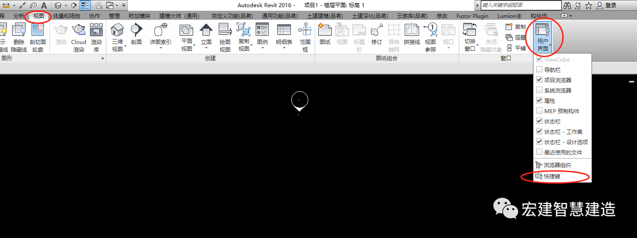Click the keyword search input field

[521, 5]
